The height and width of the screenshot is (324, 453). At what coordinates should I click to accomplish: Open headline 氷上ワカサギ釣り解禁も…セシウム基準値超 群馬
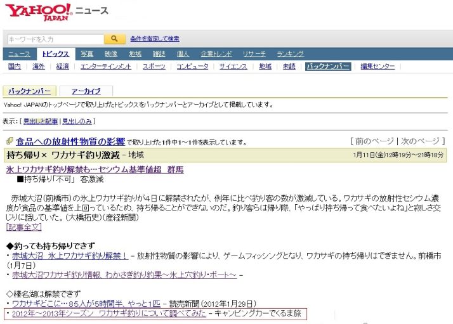95,170
